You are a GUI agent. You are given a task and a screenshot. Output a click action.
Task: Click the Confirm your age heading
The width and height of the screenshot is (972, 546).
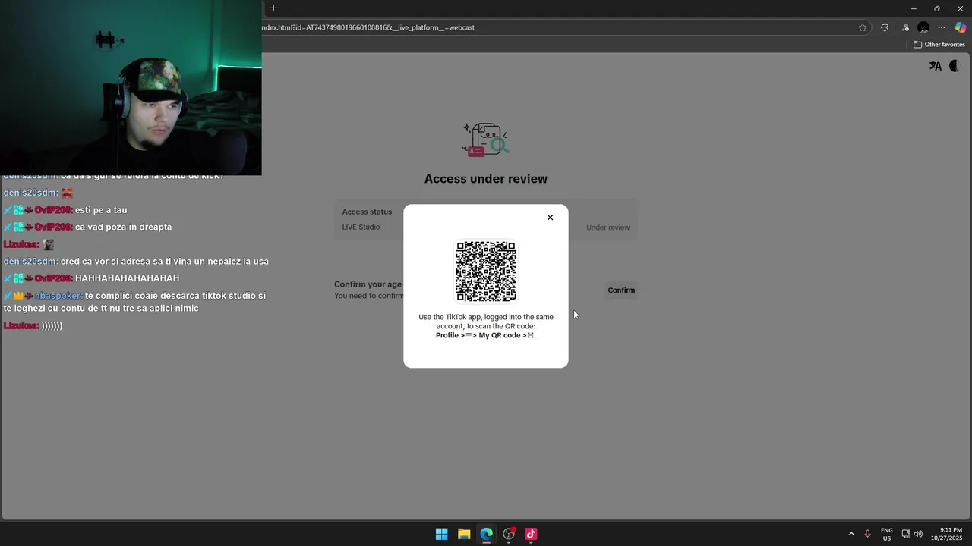(x=368, y=284)
